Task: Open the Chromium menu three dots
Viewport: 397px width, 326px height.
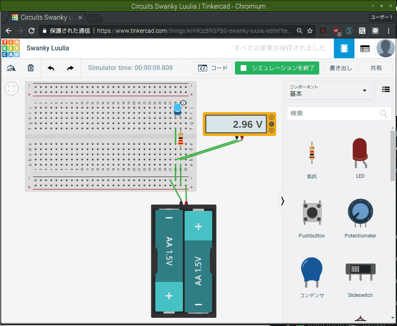Action: pyautogui.click(x=388, y=31)
